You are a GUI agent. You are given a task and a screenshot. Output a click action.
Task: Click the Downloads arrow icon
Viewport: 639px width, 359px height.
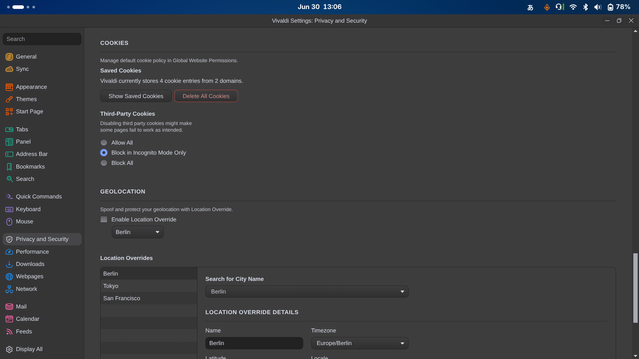point(9,264)
